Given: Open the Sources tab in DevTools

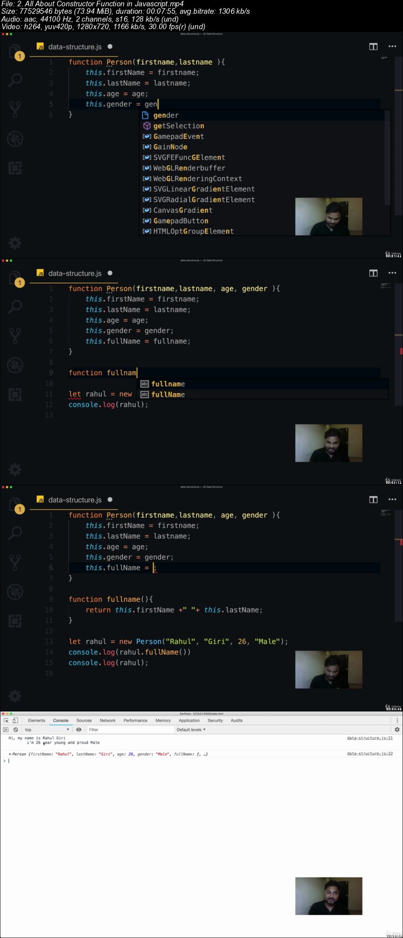Looking at the screenshot, I should (84, 721).
